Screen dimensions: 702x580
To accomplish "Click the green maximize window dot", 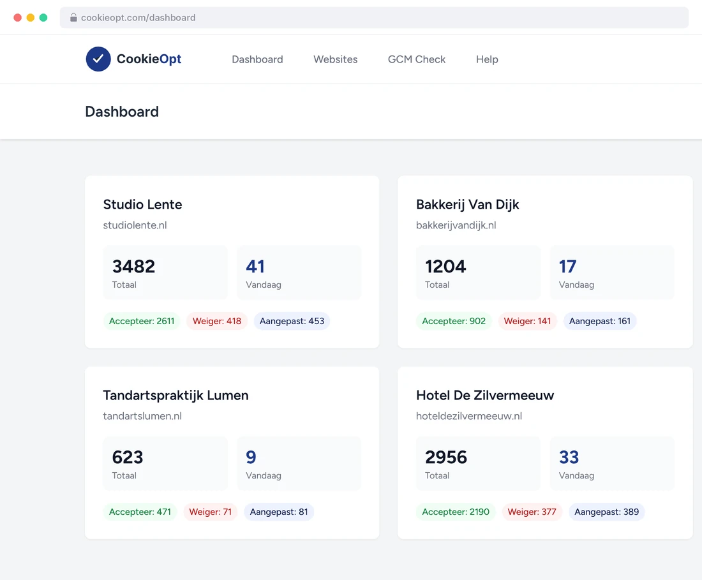I will click(x=43, y=17).
